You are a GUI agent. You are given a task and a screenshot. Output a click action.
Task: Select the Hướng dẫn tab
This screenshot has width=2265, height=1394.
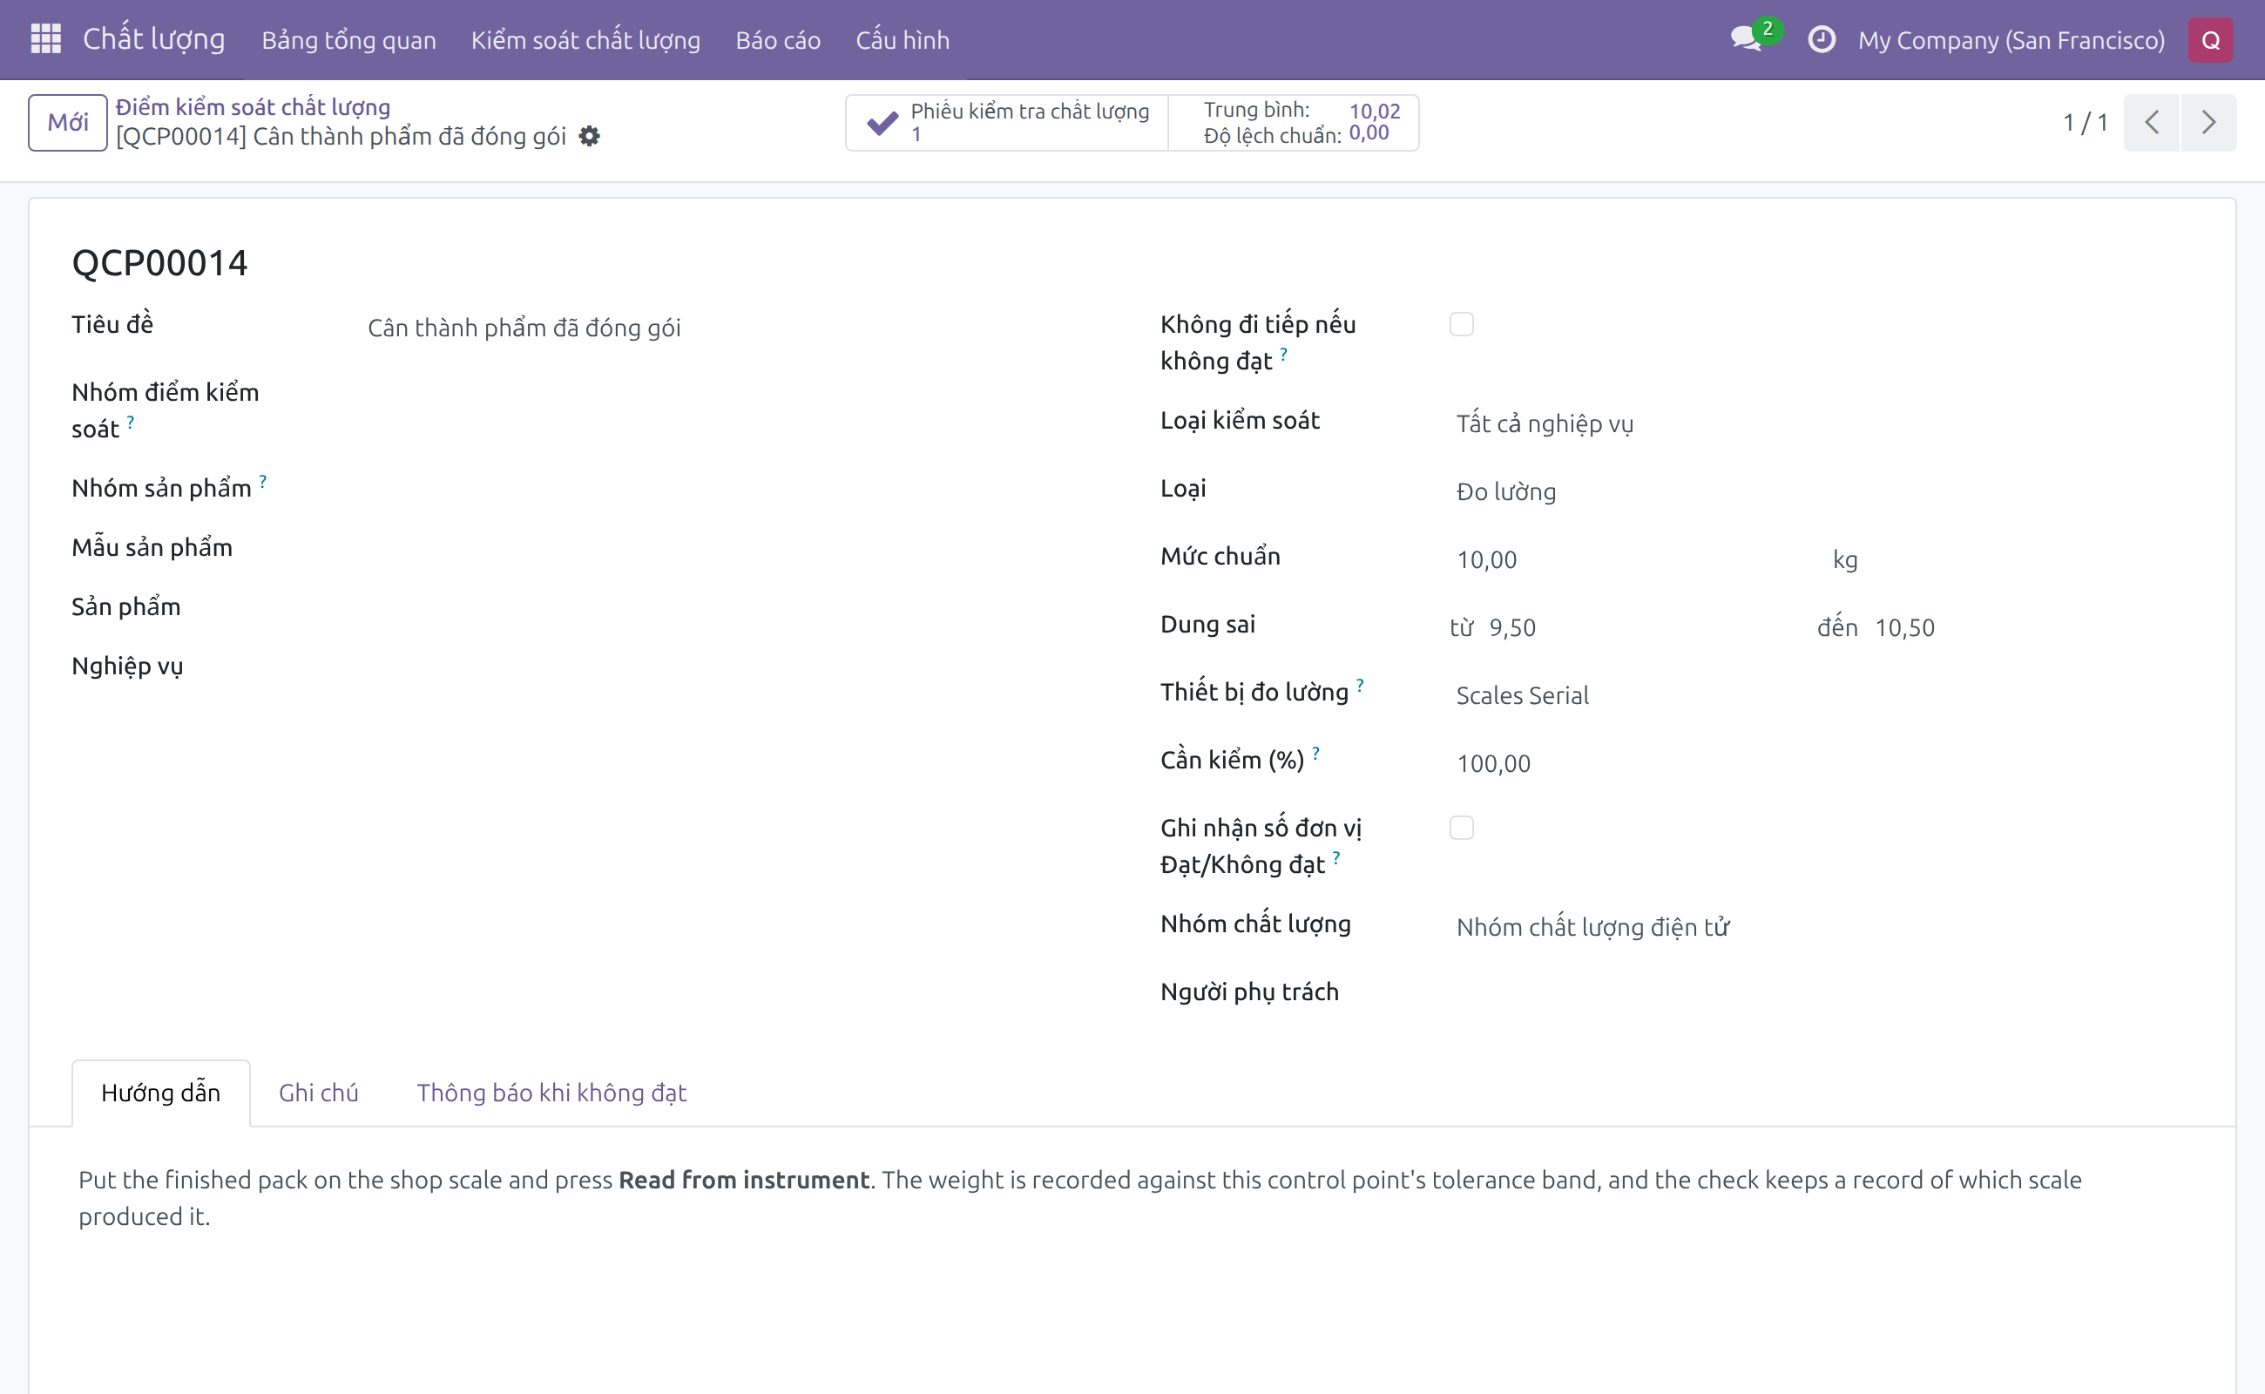160,1093
